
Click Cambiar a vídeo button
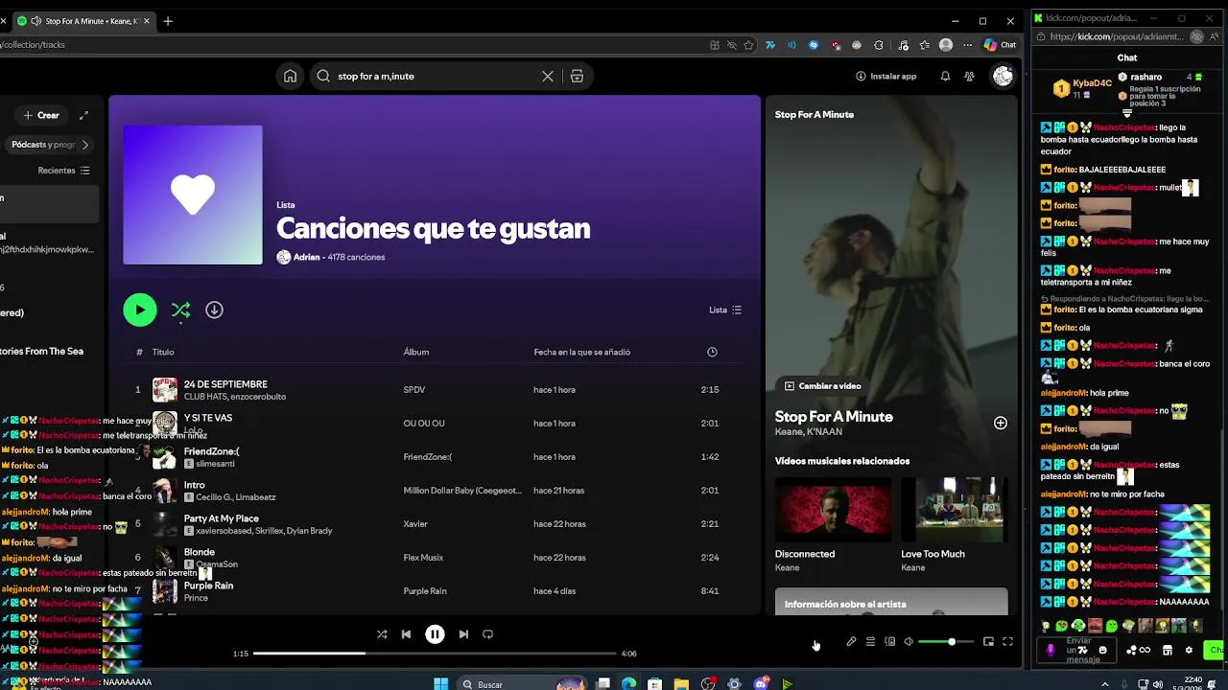pos(822,386)
